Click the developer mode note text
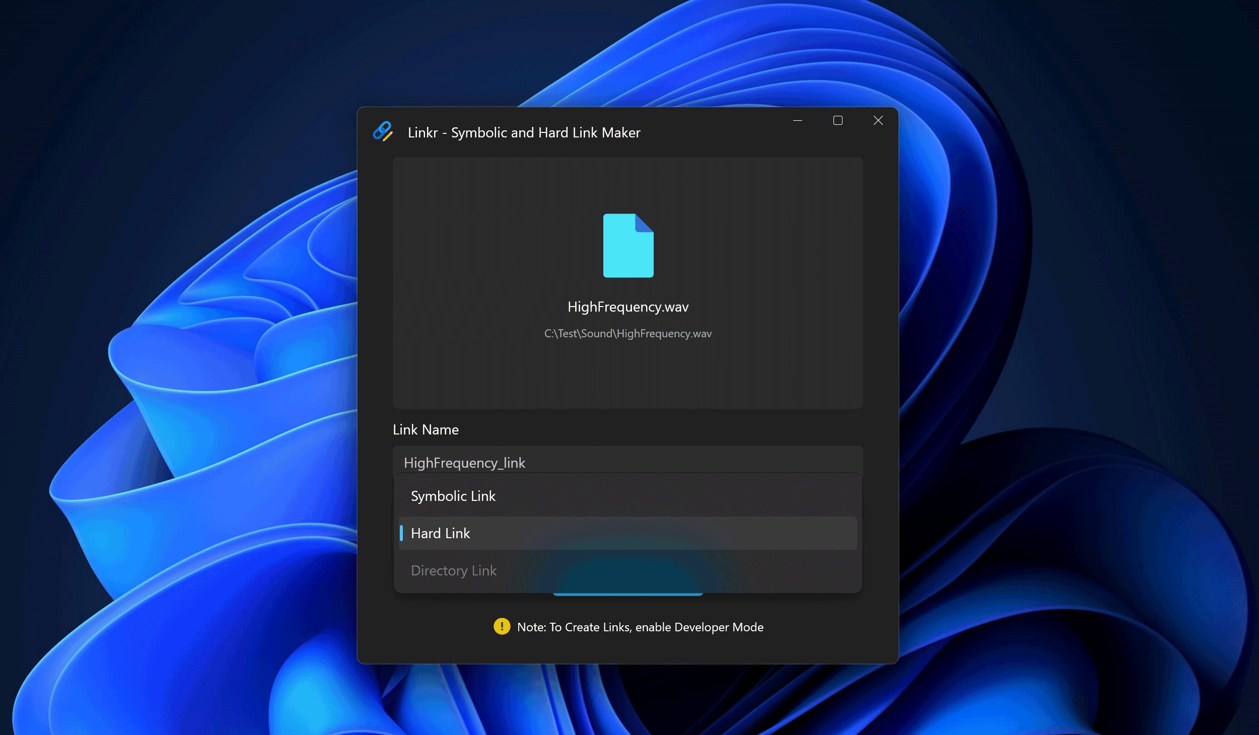 640,627
